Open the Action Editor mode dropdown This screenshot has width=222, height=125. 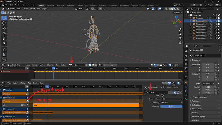(16, 65)
